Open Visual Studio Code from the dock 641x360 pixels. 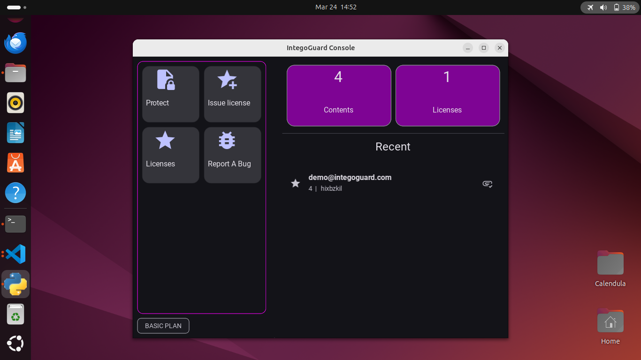15,254
